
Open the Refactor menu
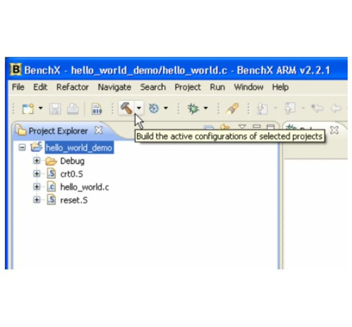[72, 87]
